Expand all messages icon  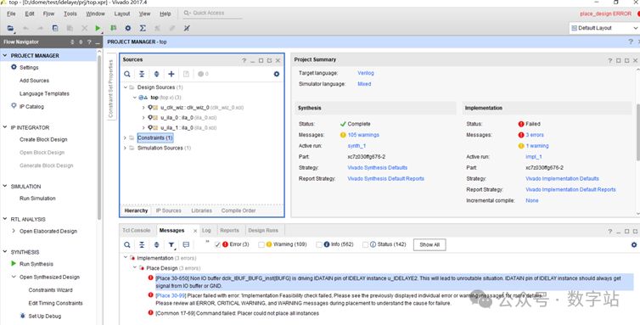pos(156,244)
